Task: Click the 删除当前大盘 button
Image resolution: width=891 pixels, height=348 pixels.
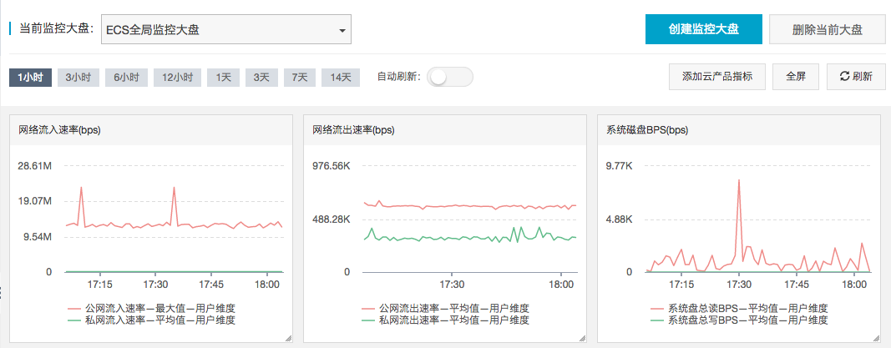Action: pos(828,29)
